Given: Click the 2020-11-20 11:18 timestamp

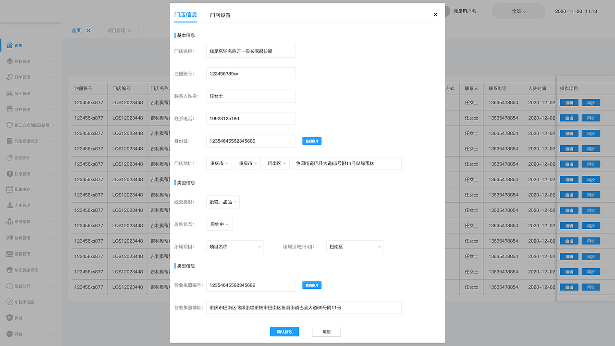Looking at the screenshot, I should 576,11.
